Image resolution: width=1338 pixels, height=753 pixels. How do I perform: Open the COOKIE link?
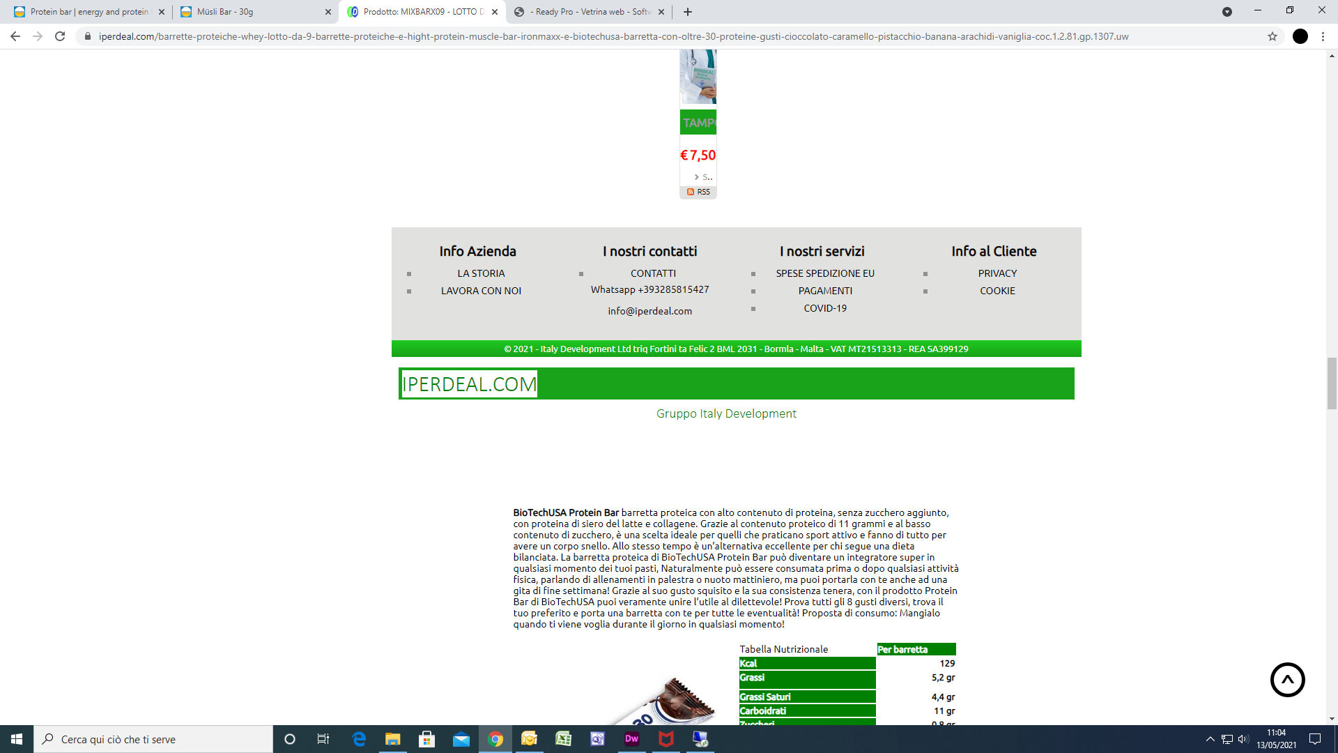997,291
